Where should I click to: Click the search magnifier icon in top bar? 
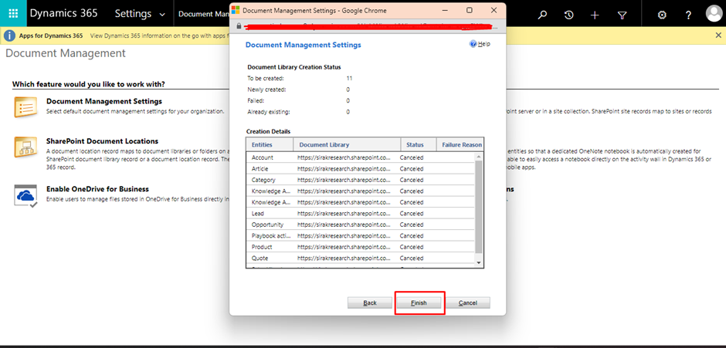[x=542, y=15]
